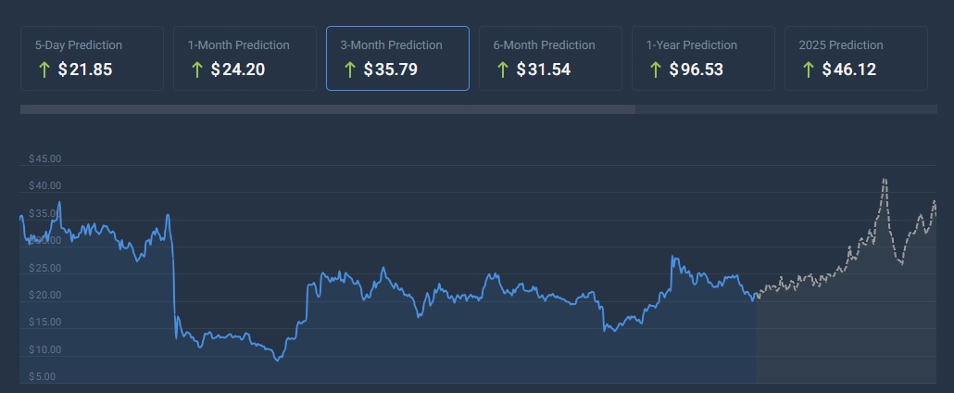954x393 pixels.
Task: Click the 3-Month Prediction label
Action: [391, 45]
